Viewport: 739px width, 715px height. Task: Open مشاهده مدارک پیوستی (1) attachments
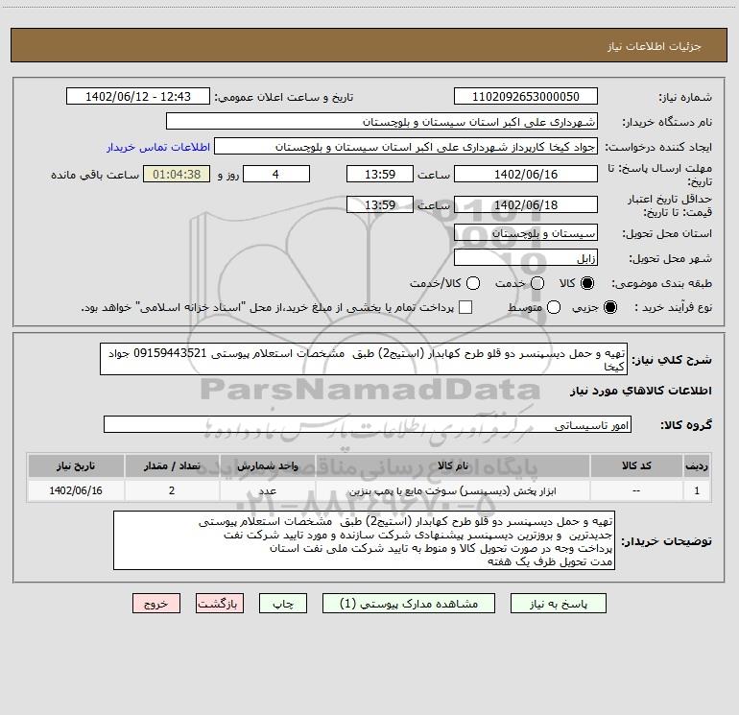coord(409,604)
